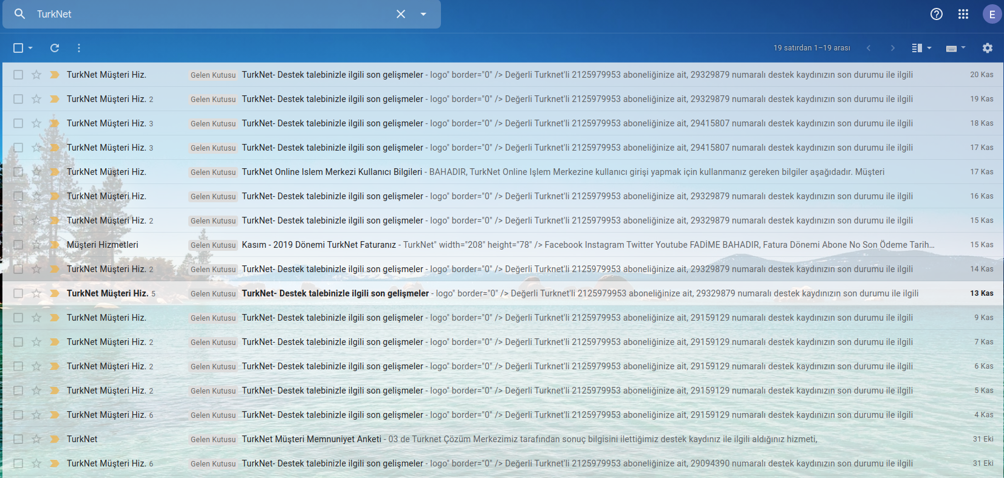The height and width of the screenshot is (478, 1004).
Task: Click sender Müşteri Hizmetleri
Action: coord(103,245)
